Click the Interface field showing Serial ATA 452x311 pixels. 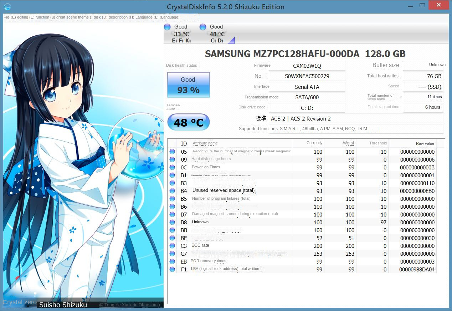[x=307, y=87]
